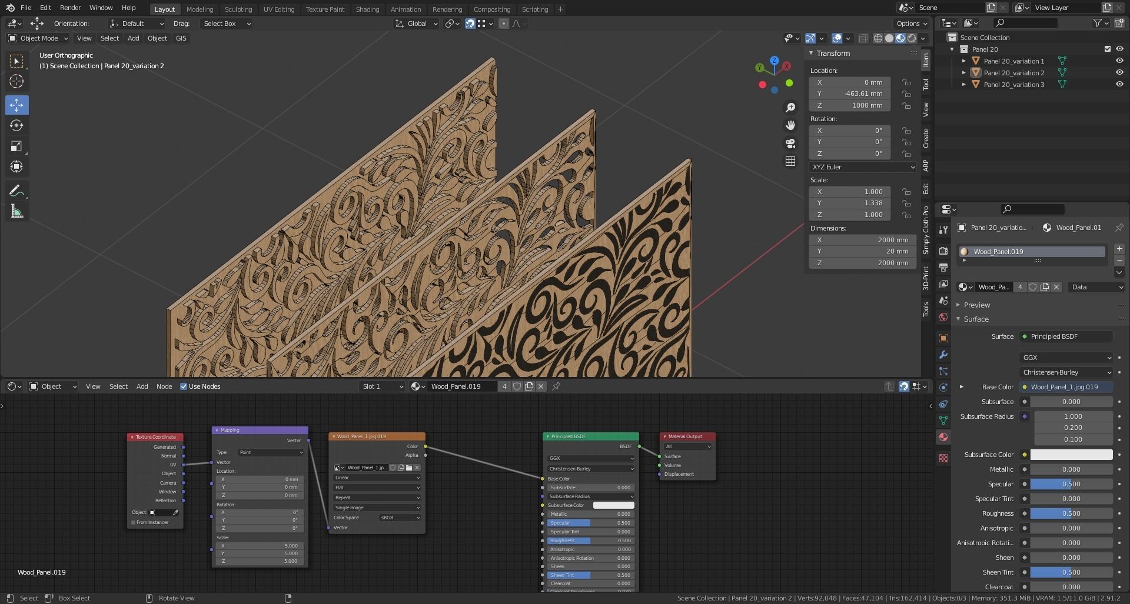The height and width of the screenshot is (604, 1130).
Task: Adjust the Roughness slider in properties
Action: [x=1071, y=513]
